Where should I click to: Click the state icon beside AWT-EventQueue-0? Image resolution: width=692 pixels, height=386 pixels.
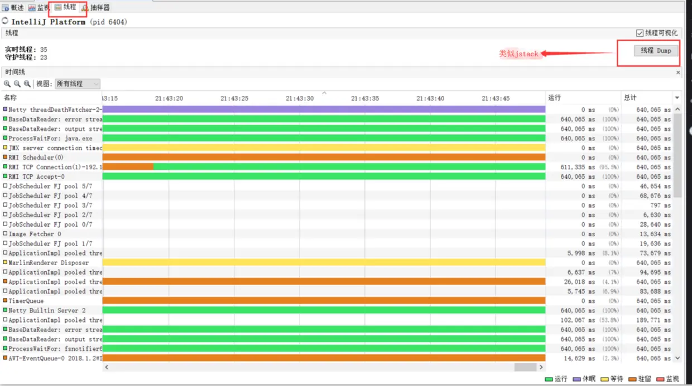pos(6,358)
